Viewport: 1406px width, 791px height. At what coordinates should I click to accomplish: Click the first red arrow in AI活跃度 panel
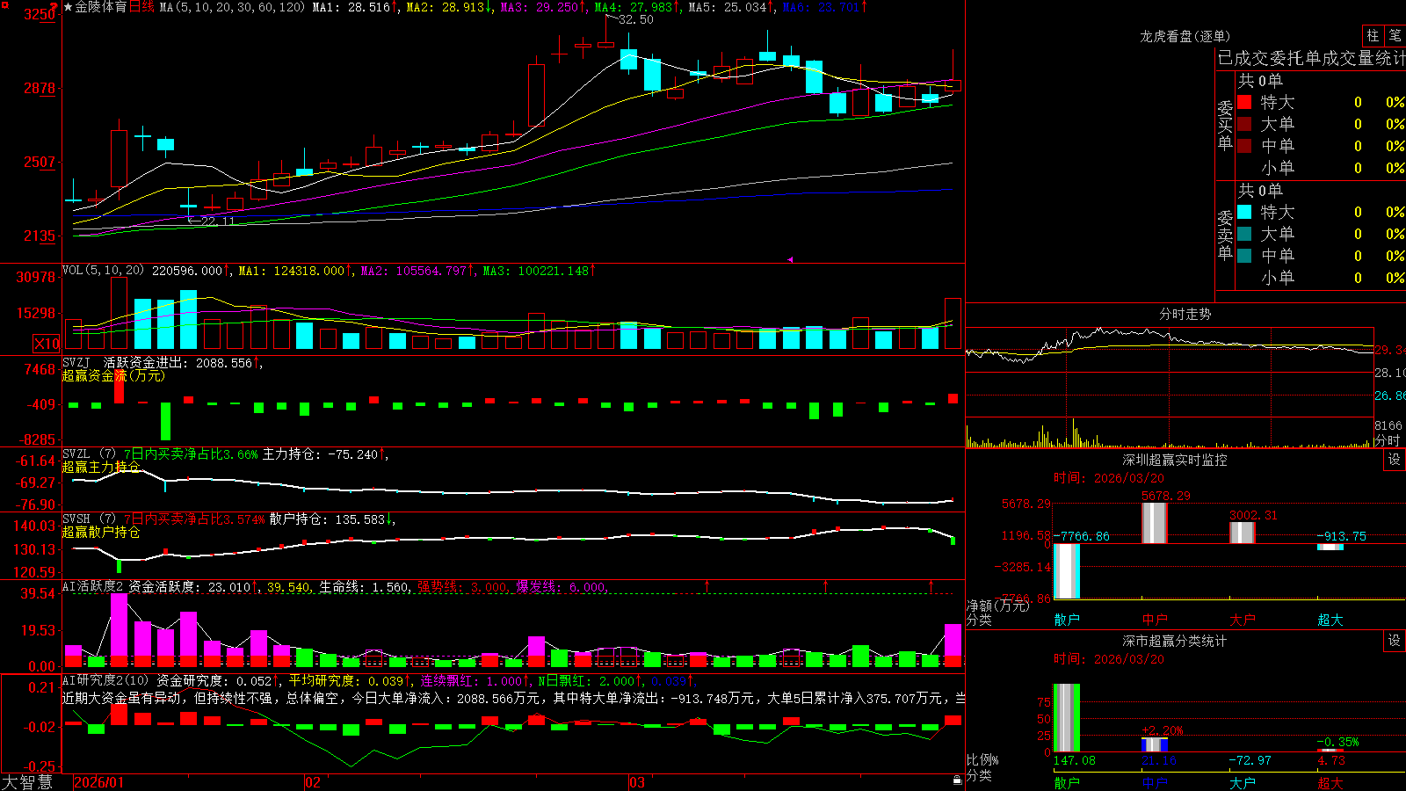pyautogui.click(x=707, y=585)
